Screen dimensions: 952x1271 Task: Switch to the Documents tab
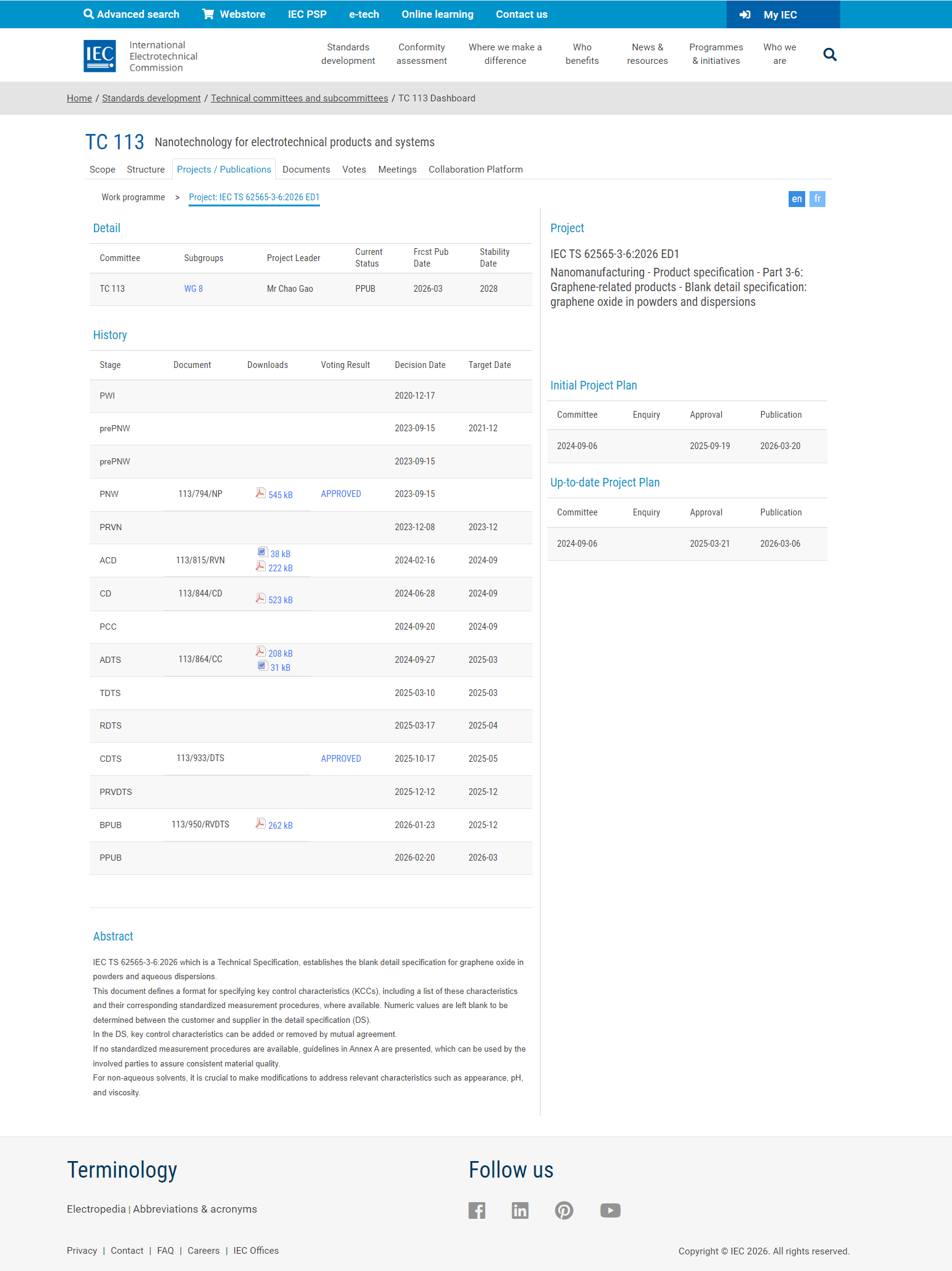tap(306, 170)
